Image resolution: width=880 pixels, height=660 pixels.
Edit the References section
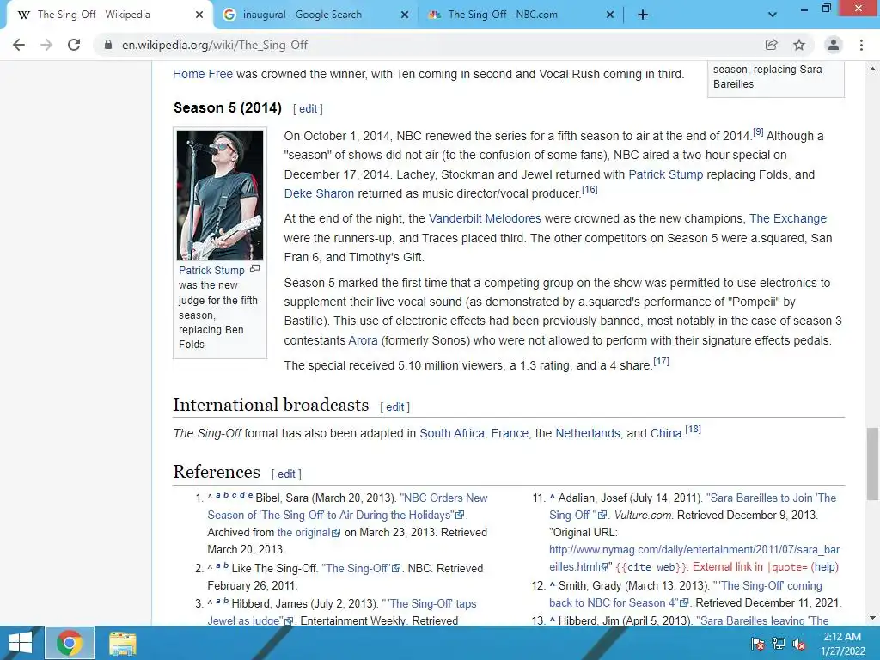pyautogui.click(x=286, y=474)
